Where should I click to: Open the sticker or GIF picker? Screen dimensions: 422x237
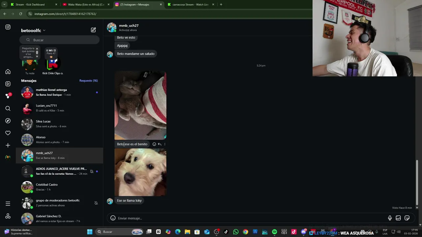pyautogui.click(x=407, y=218)
